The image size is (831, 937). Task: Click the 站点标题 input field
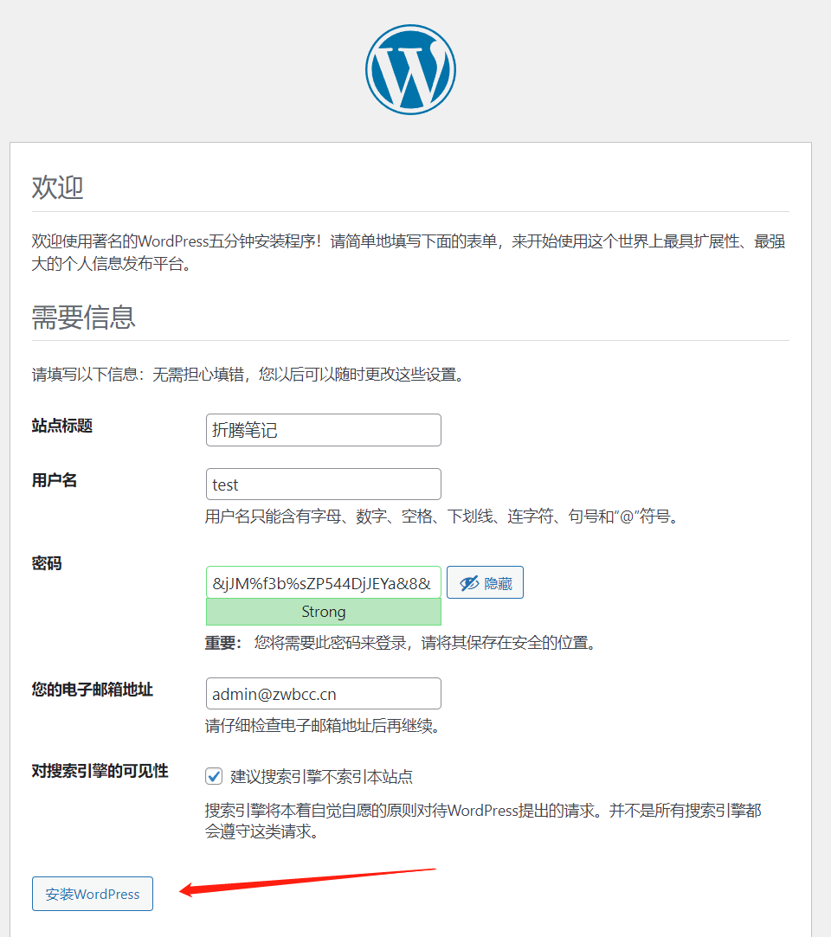[x=324, y=430]
